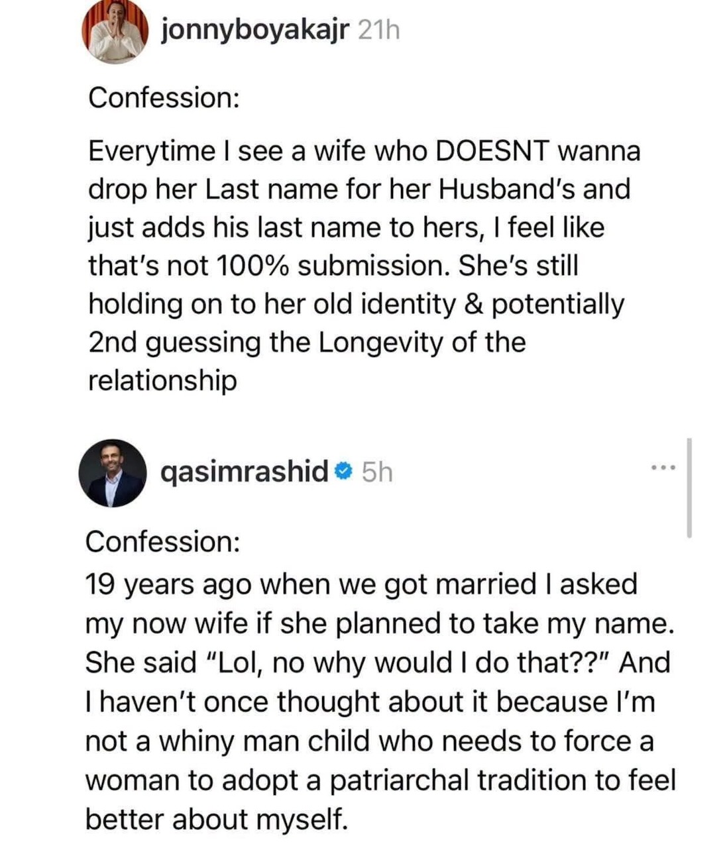The height and width of the screenshot is (848, 727).
Task: Click the first post's 'Confession:' heading
Action: pyautogui.click(x=164, y=98)
